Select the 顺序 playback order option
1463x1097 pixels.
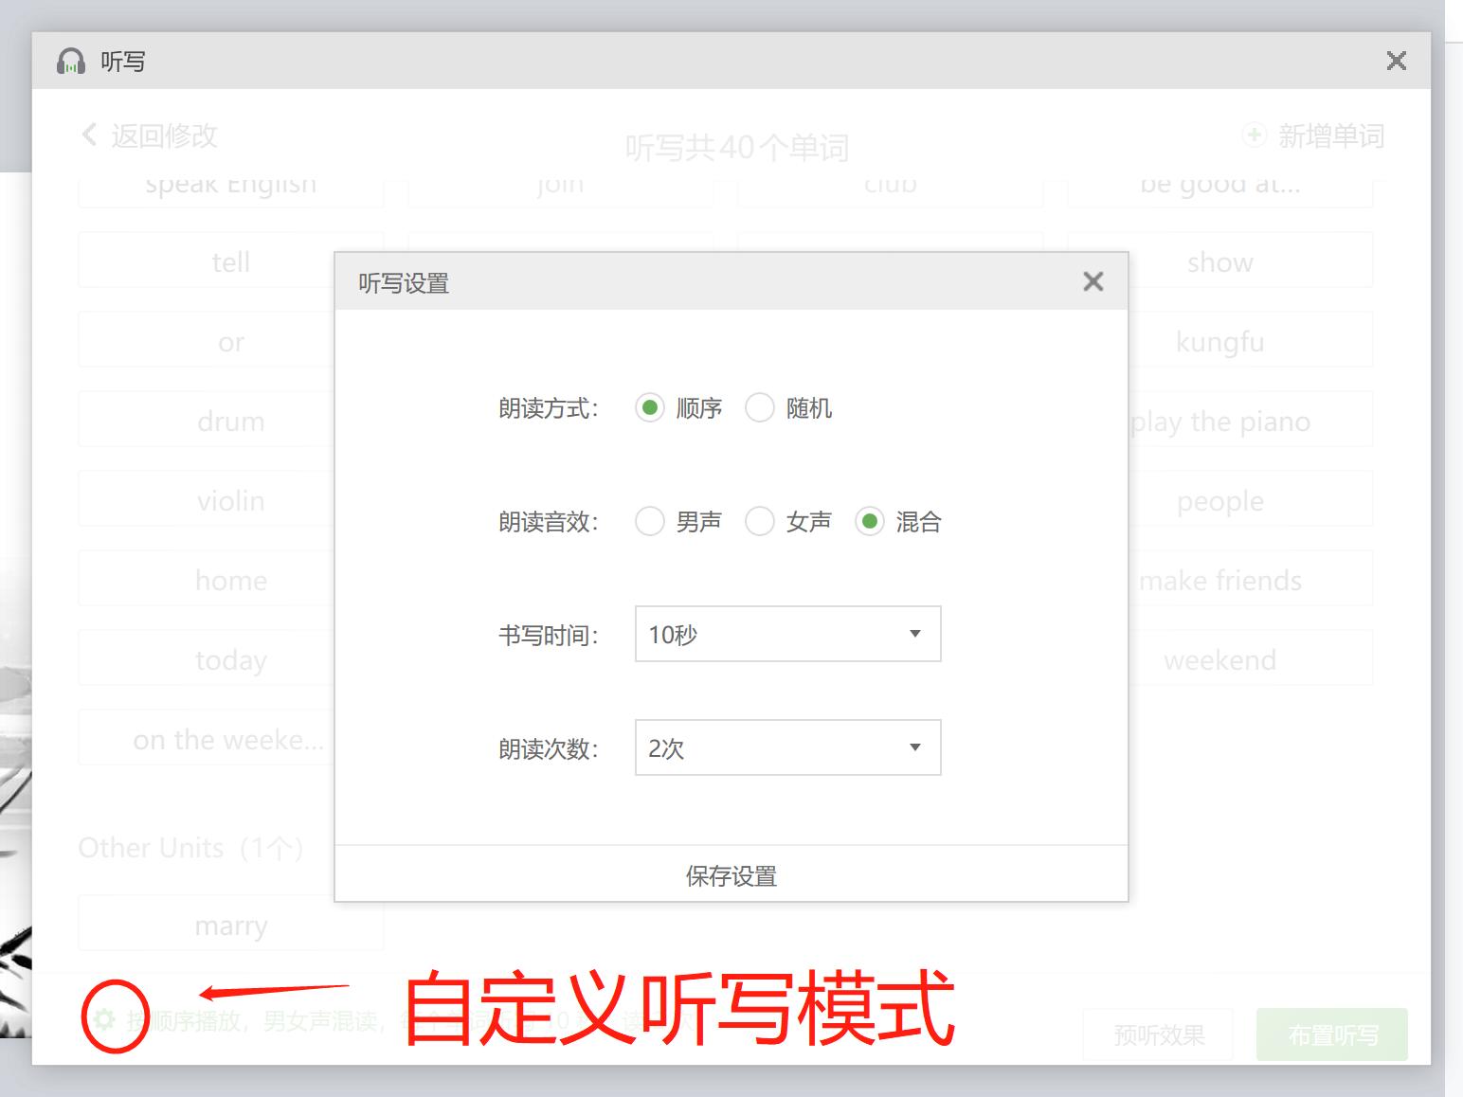click(x=650, y=407)
